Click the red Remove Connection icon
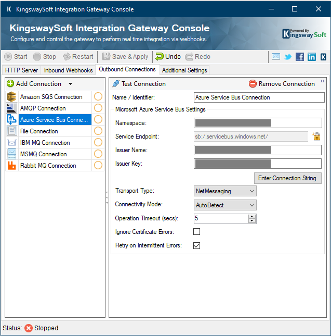This screenshot has height=336, width=331. [x=253, y=83]
